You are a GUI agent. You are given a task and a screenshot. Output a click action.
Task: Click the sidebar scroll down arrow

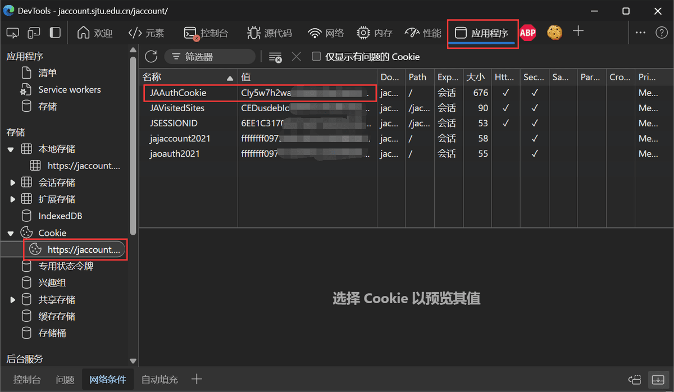[133, 361]
